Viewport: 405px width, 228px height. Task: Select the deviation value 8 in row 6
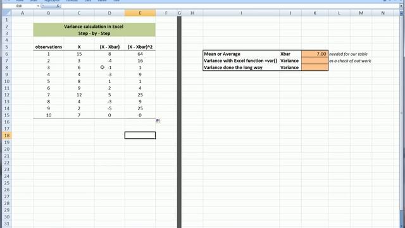point(109,54)
